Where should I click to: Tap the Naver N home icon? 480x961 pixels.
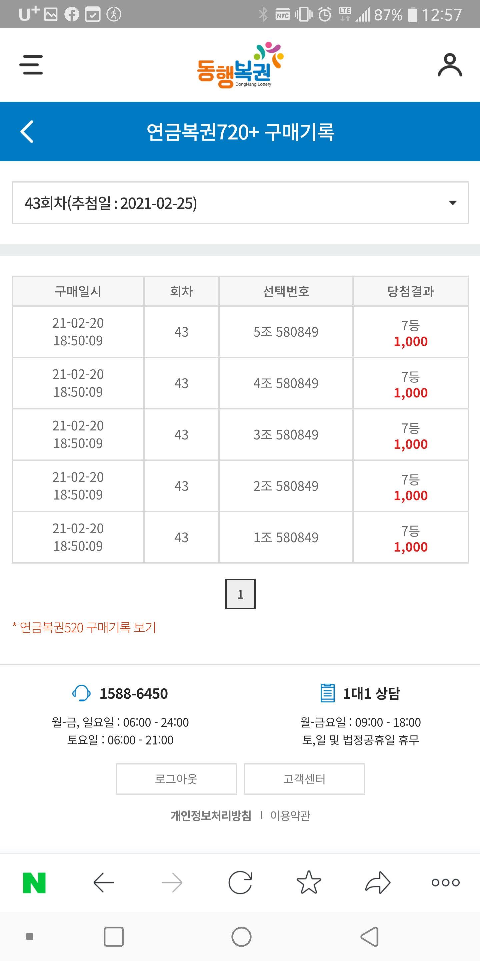[34, 882]
